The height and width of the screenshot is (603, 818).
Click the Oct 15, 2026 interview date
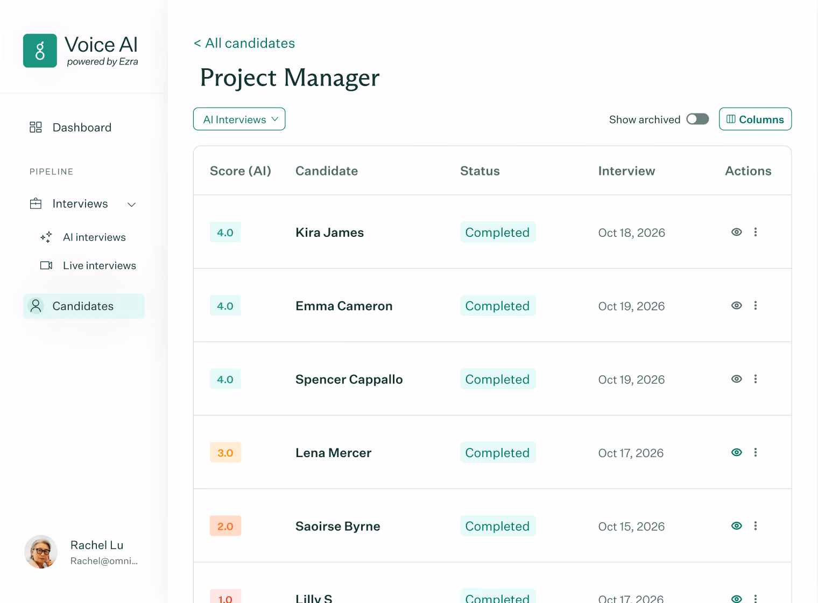tap(631, 527)
